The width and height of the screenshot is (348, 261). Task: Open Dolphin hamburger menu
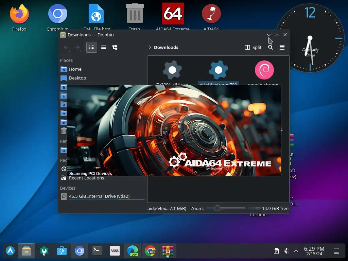tap(282, 47)
